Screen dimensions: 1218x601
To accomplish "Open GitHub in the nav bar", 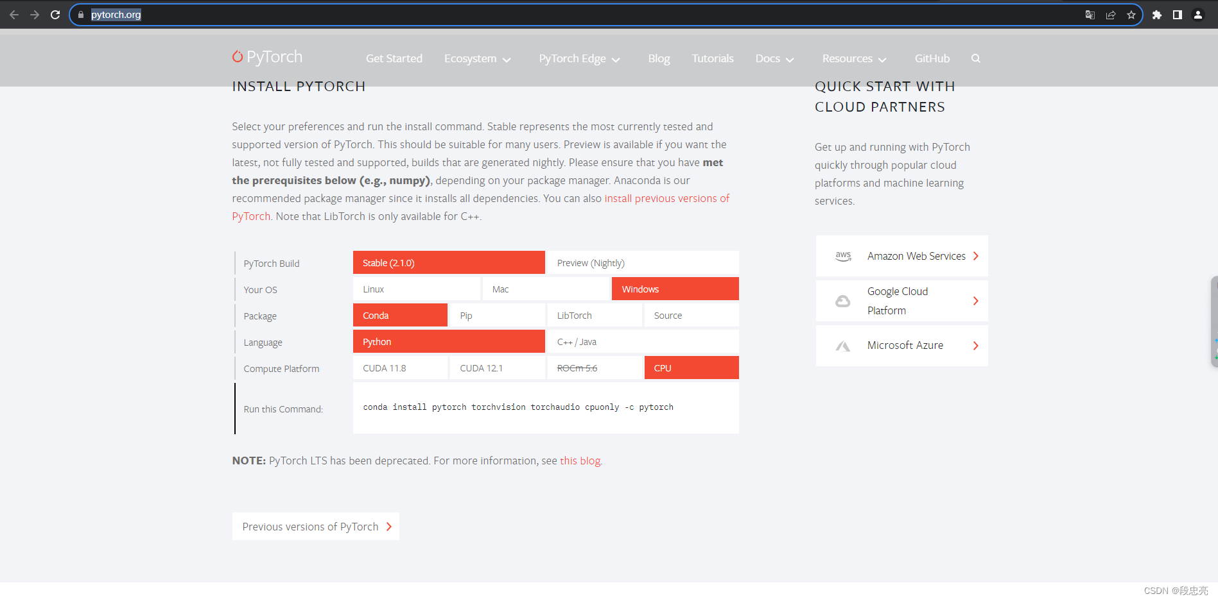I will pos(932,58).
